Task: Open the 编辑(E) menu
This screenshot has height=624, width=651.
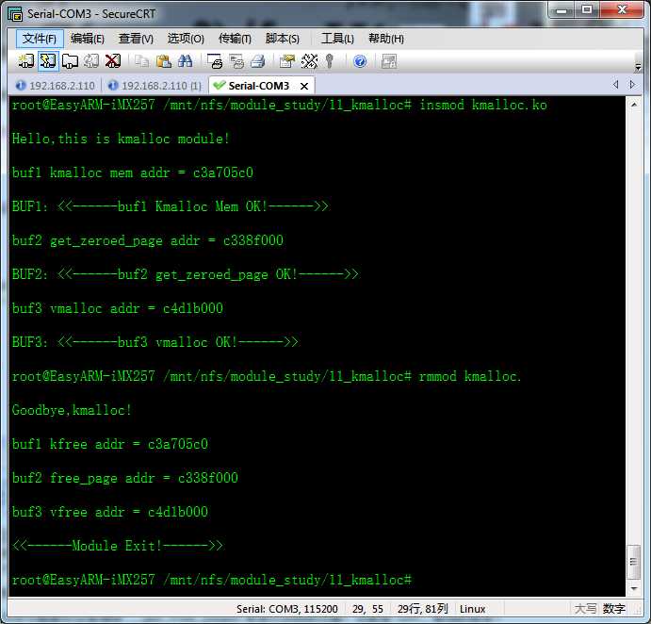Action: click(88, 39)
